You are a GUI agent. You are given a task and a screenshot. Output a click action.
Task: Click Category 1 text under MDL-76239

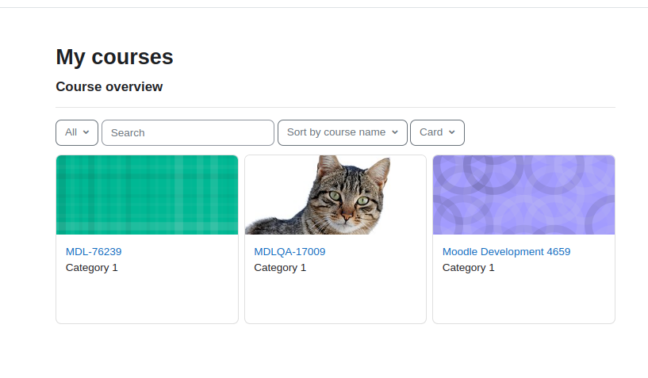[x=92, y=268]
